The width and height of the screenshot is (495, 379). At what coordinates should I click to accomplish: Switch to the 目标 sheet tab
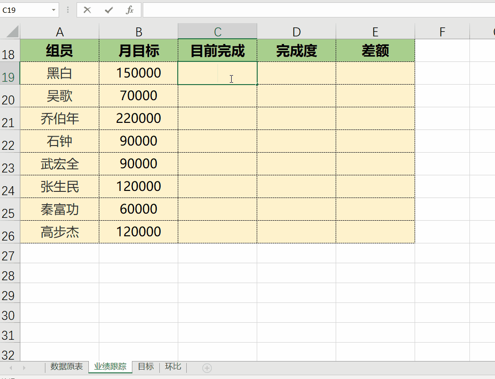click(146, 367)
